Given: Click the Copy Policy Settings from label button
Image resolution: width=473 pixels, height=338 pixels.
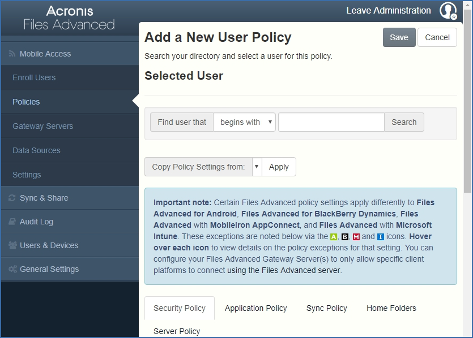Looking at the screenshot, I should 198,167.
